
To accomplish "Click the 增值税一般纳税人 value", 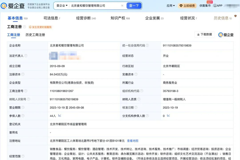I will pyautogui.click(x=174, y=99).
